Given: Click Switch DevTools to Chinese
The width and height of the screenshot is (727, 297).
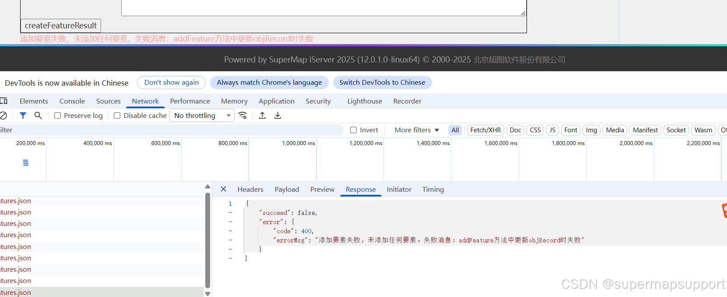Looking at the screenshot, I should tap(382, 83).
